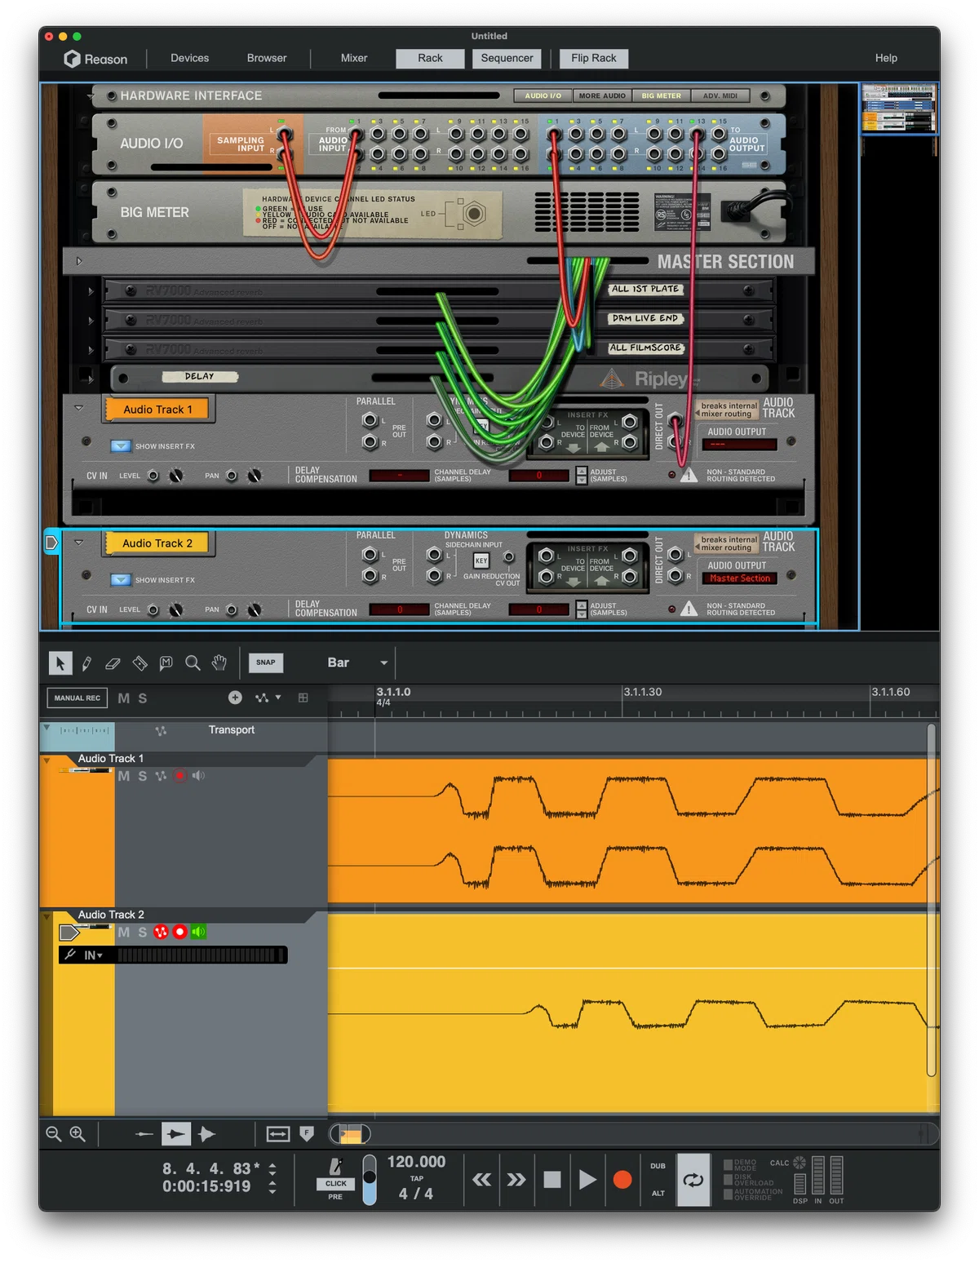The image size is (979, 1263).
Task: Toggle the Loop button in transport
Action: tap(693, 1180)
